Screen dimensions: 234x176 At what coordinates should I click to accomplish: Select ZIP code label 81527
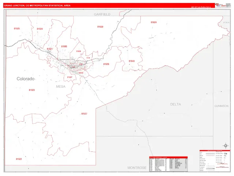(x=84, y=114)
